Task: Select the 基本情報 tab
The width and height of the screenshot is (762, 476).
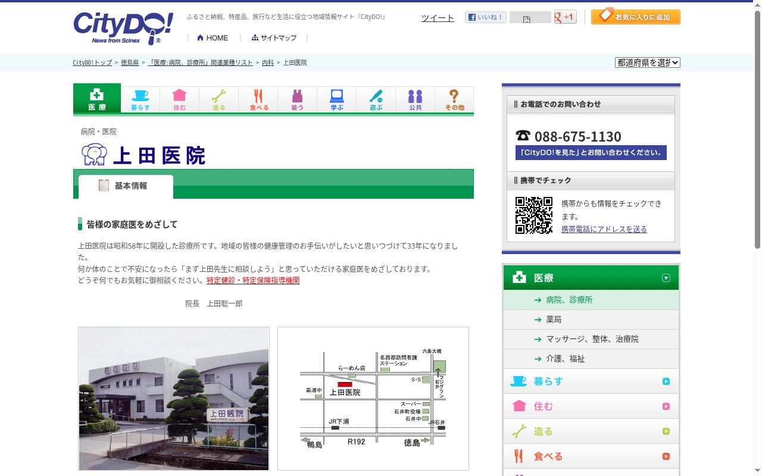Action: point(126,186)
